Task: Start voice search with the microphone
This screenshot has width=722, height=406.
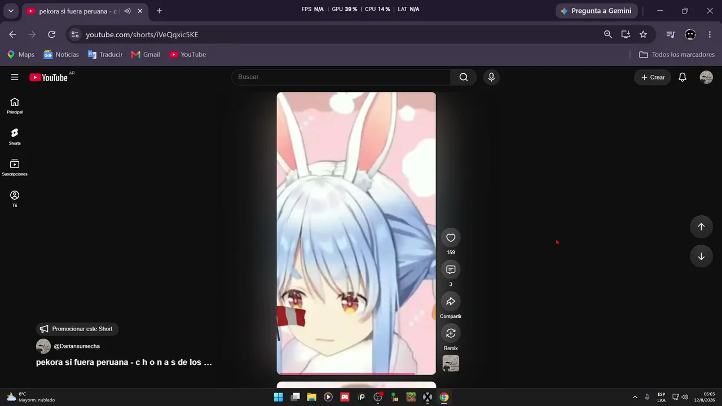Action: [x=491, y=77]
